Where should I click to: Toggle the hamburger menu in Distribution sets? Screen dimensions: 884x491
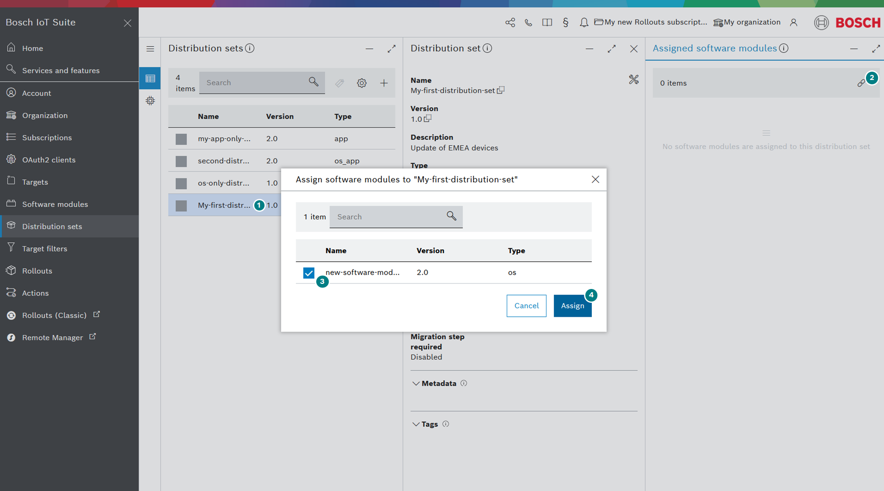pos(150,49)
